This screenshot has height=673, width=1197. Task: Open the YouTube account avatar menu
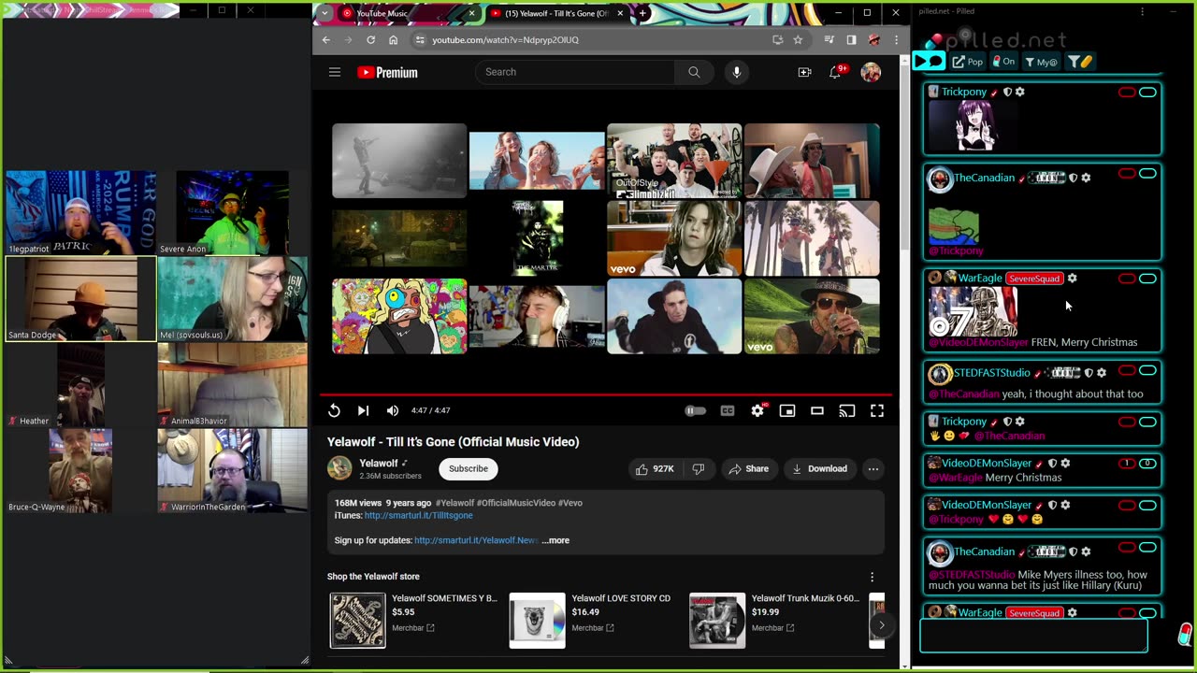click(871, 72)
